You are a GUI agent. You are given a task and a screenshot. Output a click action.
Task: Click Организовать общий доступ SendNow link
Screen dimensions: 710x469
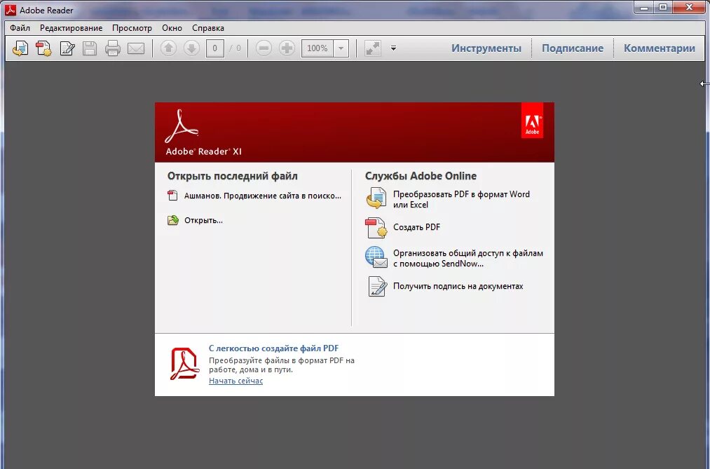pos(467,258)
